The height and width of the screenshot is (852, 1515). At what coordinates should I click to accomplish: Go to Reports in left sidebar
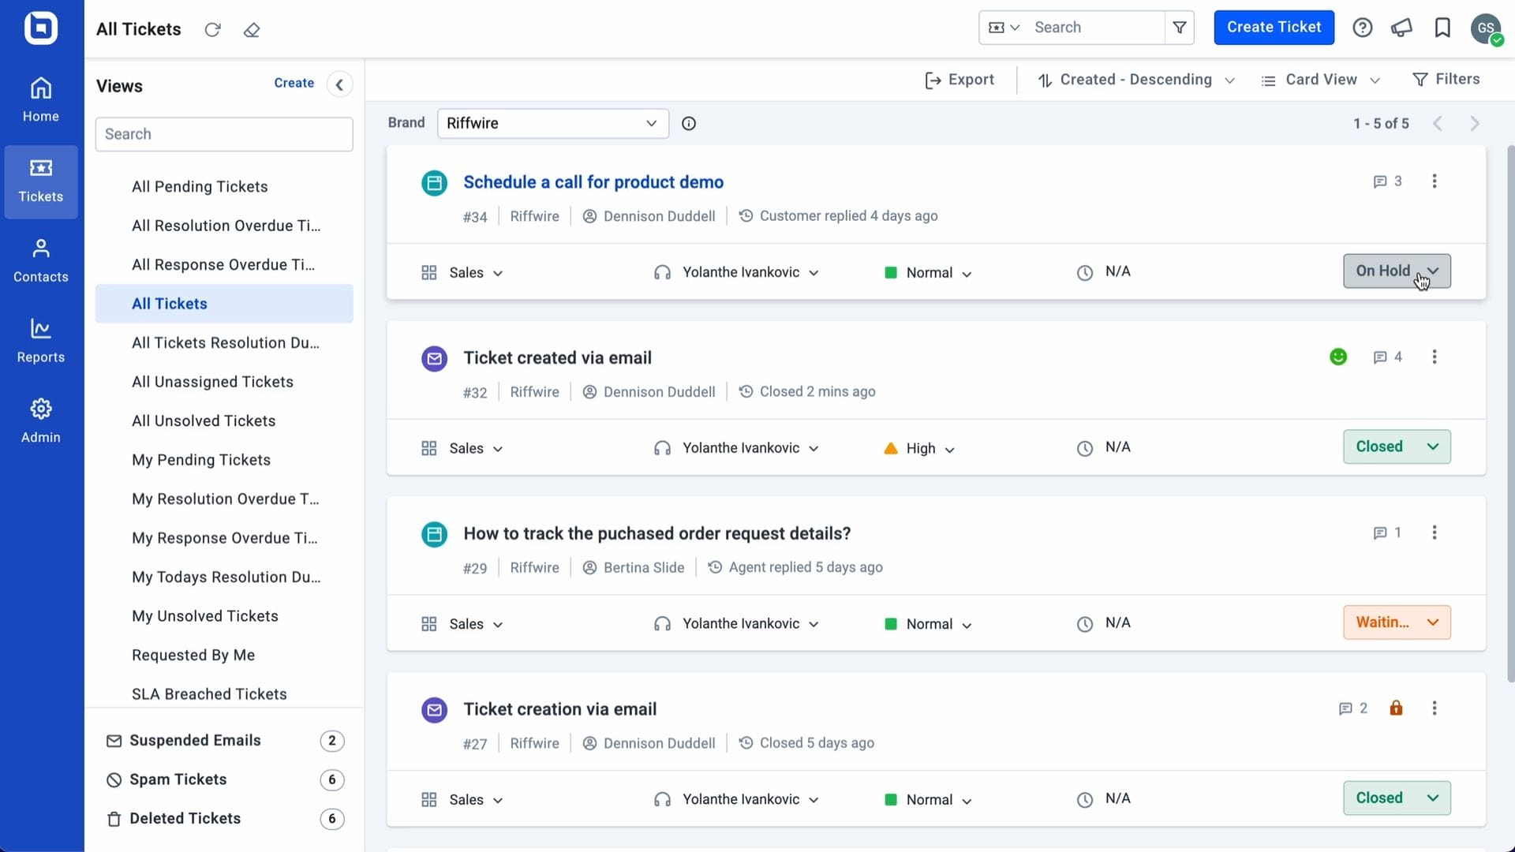click(x=41, y=340)
